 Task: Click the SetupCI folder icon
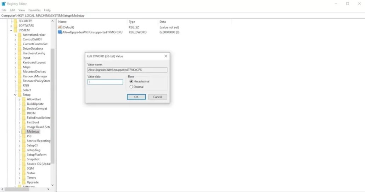[x=24, y=145]
